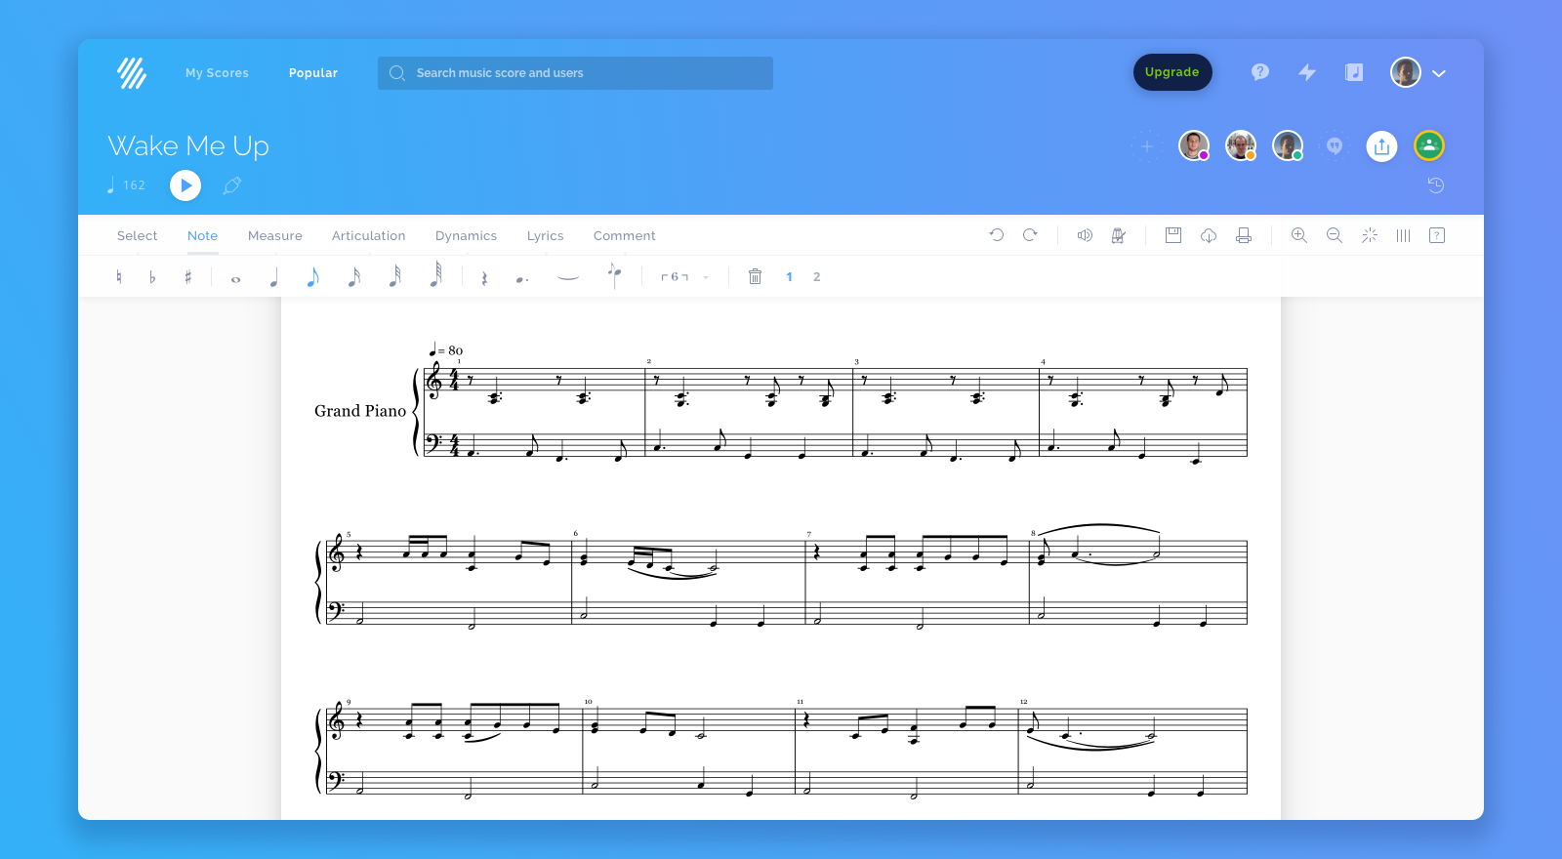
Task: Click the four vertical bars icon
Action: click(x=1403, y=235)
